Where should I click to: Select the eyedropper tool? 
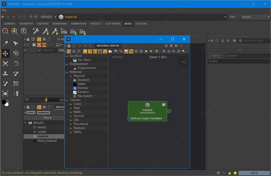pyautogui.click(x=5, y=43)
